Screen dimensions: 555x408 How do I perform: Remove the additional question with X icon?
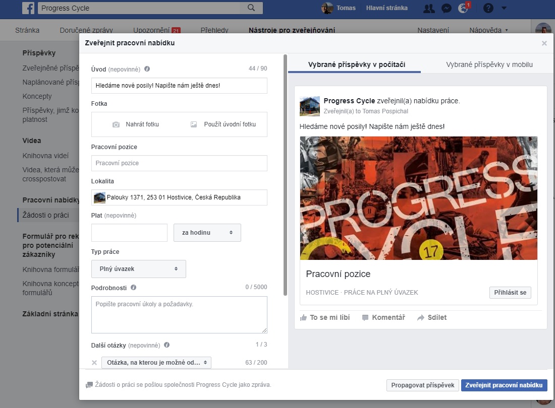click(x=94, y=363)
